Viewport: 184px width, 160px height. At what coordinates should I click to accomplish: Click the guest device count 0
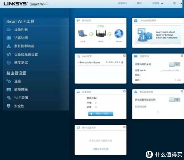click(96, 107)
